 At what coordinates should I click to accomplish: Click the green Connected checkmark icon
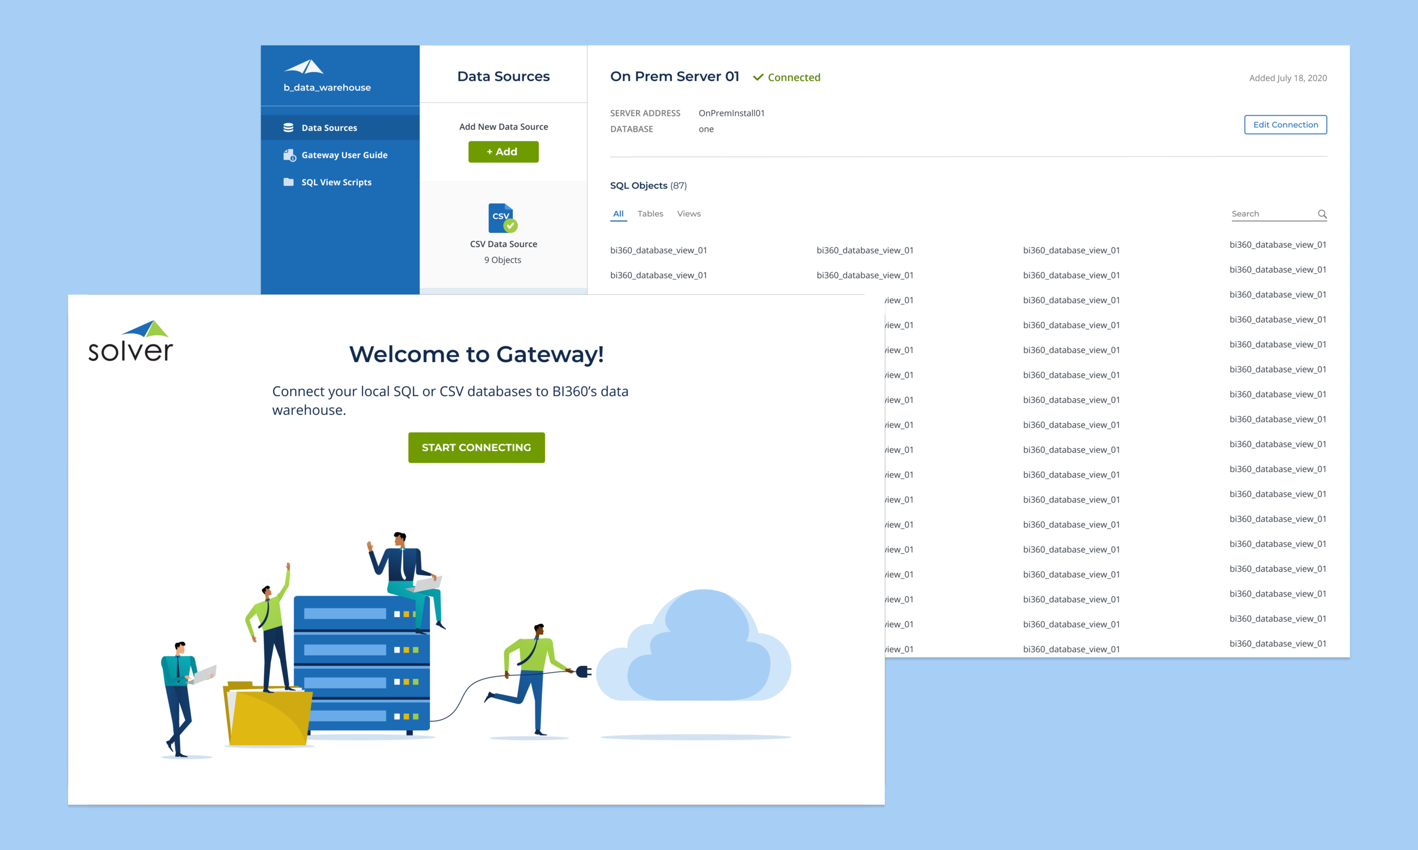[x=758, y=77]
